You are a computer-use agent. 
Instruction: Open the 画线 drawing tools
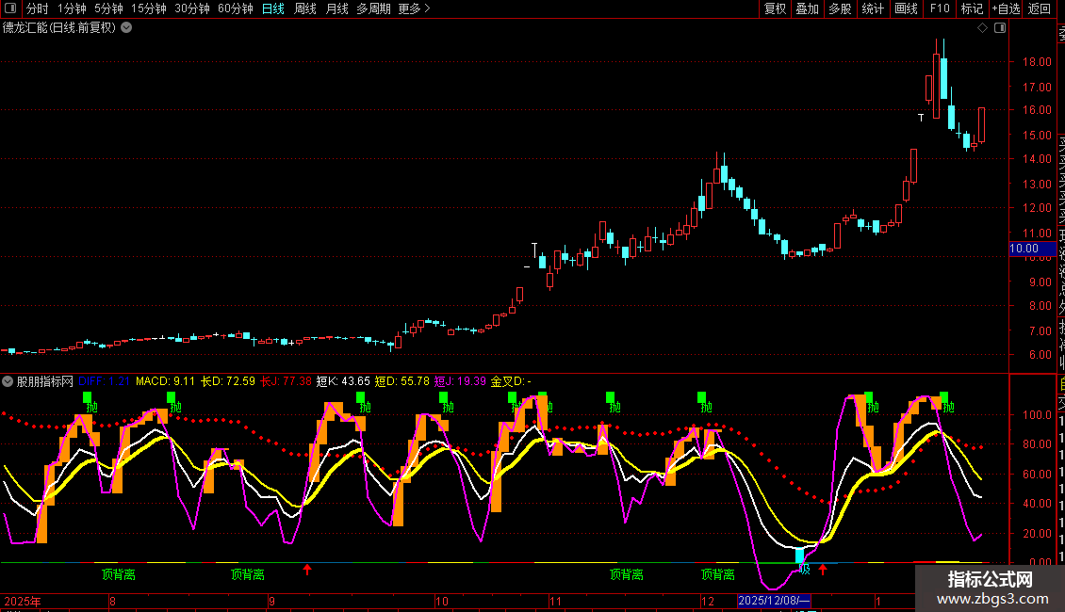click(x=906, y=8)
